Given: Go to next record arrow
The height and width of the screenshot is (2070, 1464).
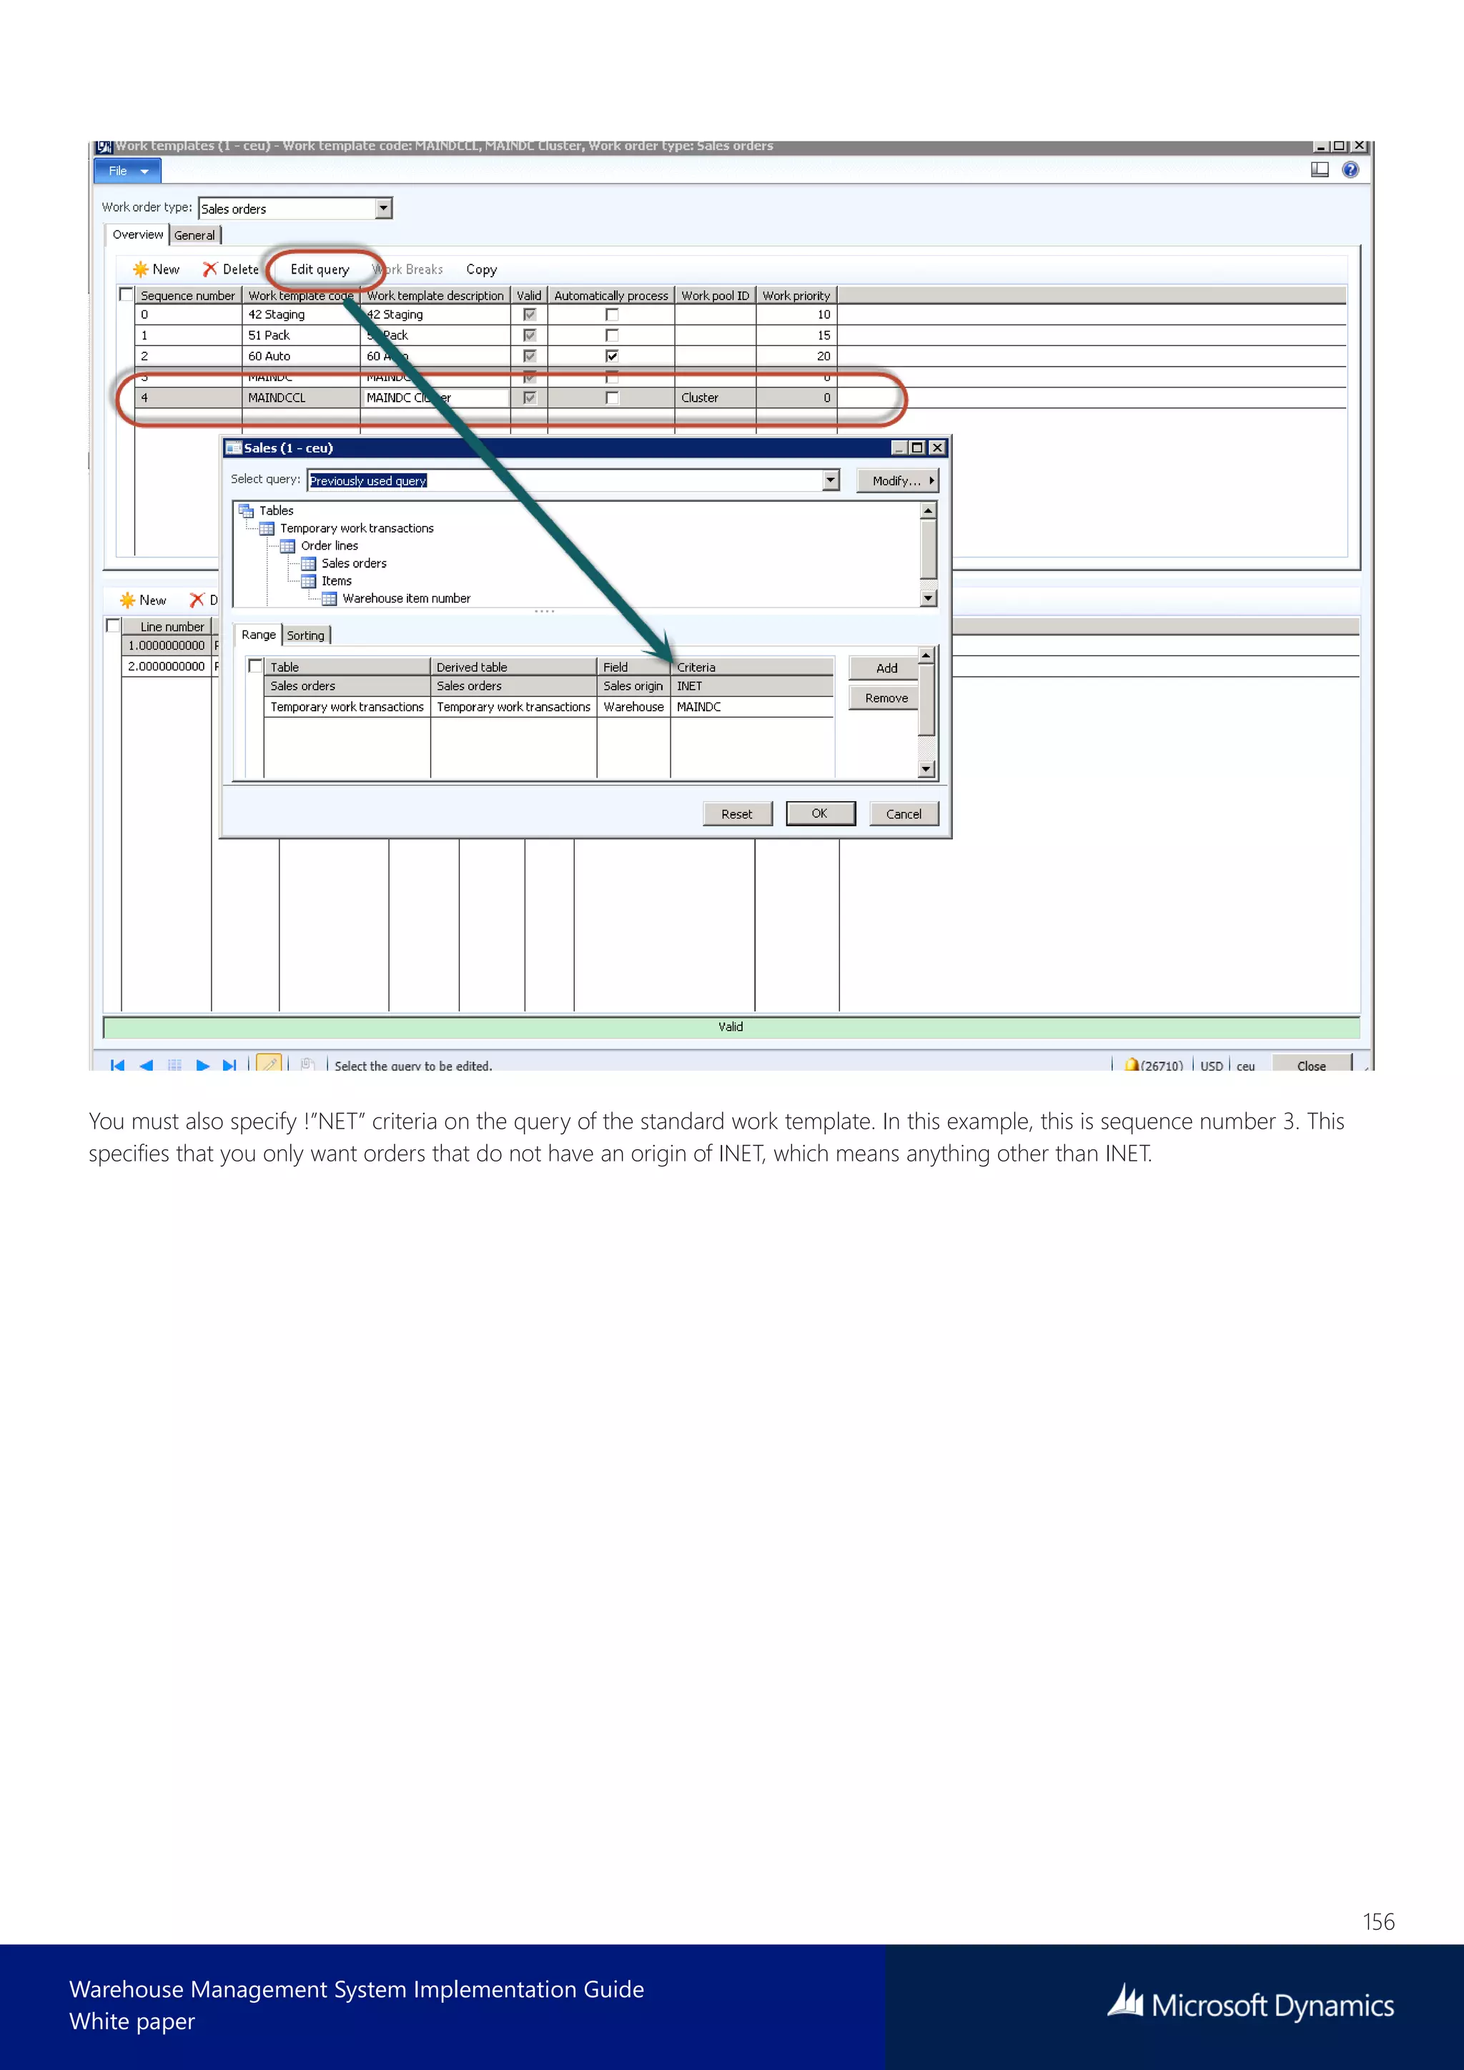Looking at the screenshot, I should (203, 1065).
